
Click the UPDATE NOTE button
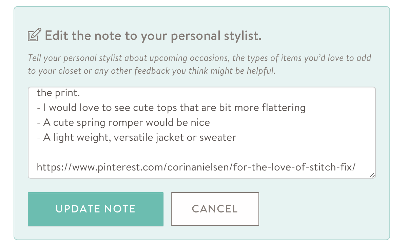(x=96, y=209)
